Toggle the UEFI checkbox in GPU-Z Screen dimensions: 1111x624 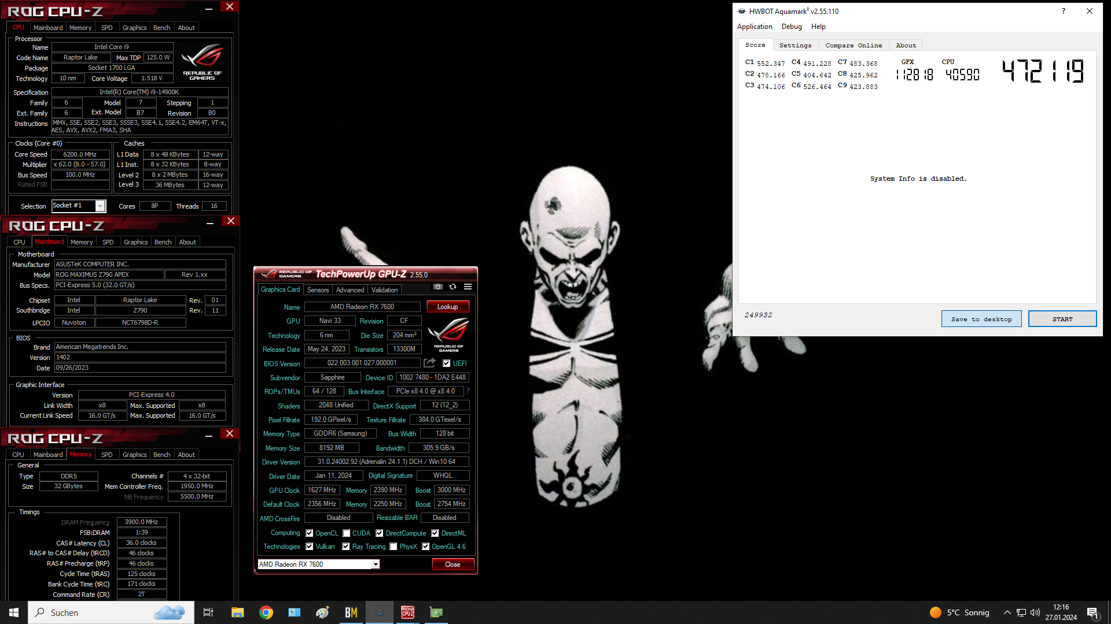446,363
